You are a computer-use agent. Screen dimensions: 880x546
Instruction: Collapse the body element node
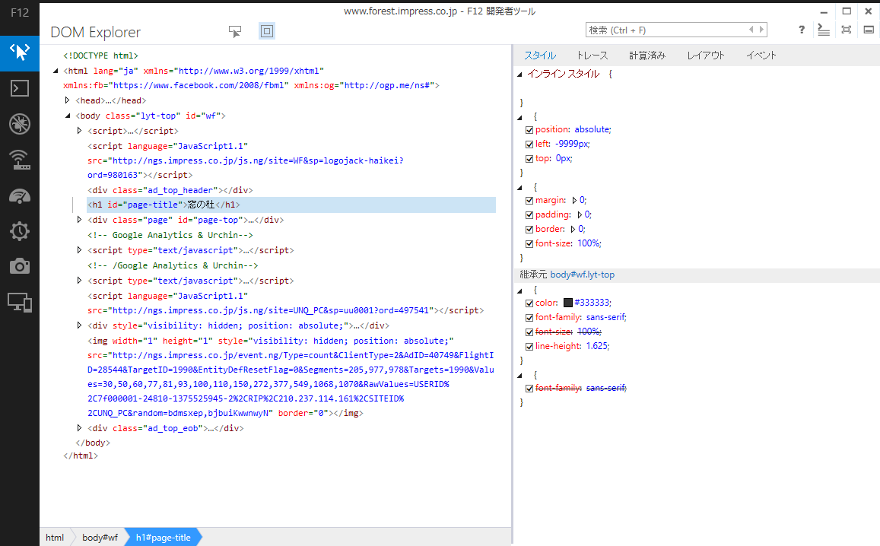point(68,115)
